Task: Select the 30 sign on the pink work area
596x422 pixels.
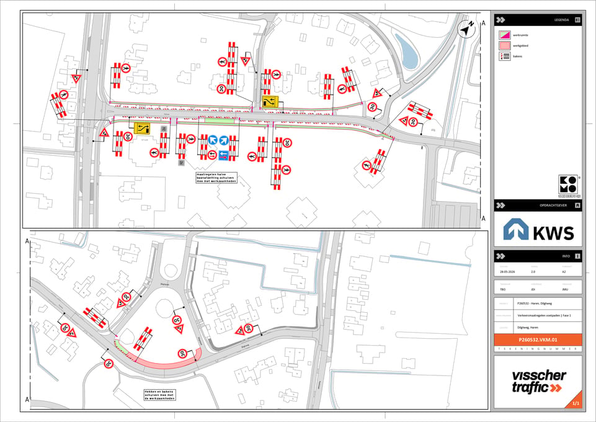Action: coord(182,353)
